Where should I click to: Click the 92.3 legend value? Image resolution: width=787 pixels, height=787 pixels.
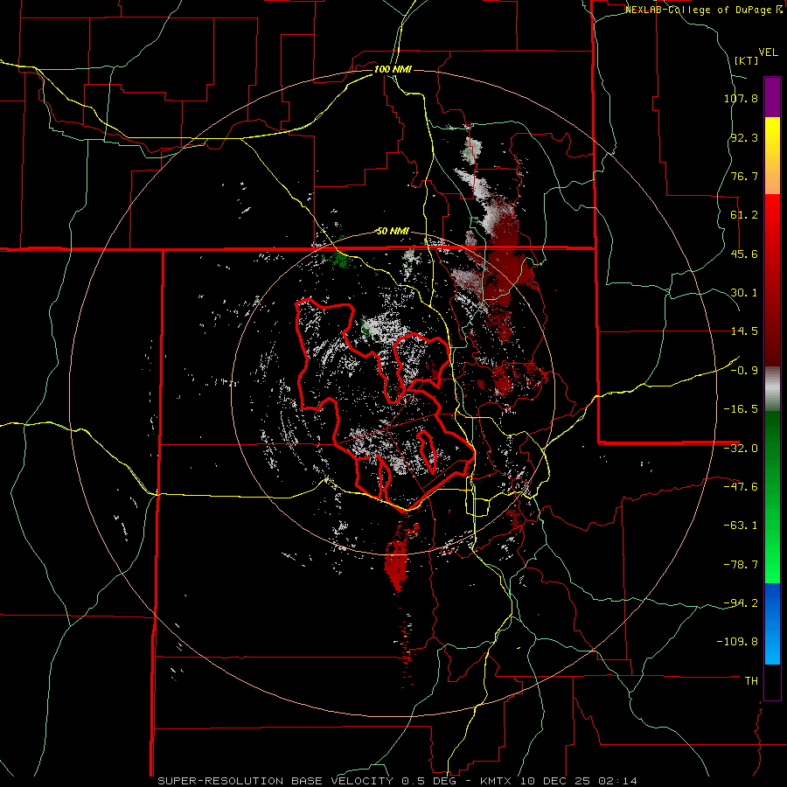click(744, 137)
